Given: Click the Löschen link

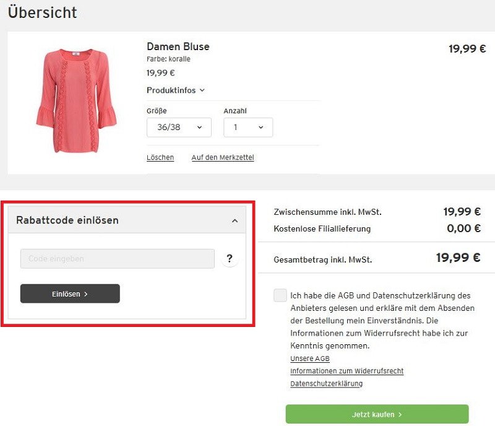Looking at the screenshot, I should point(160,158).
